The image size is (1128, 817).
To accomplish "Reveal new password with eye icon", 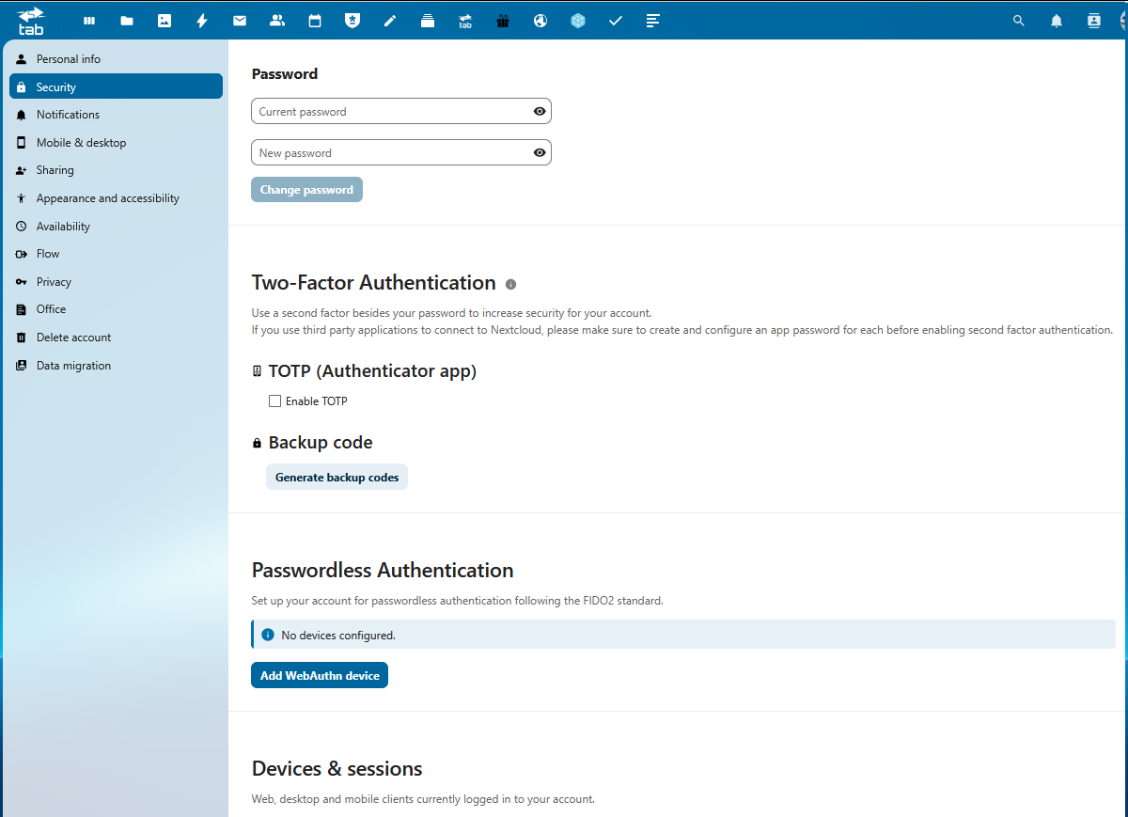I will (x=540, y=152).
